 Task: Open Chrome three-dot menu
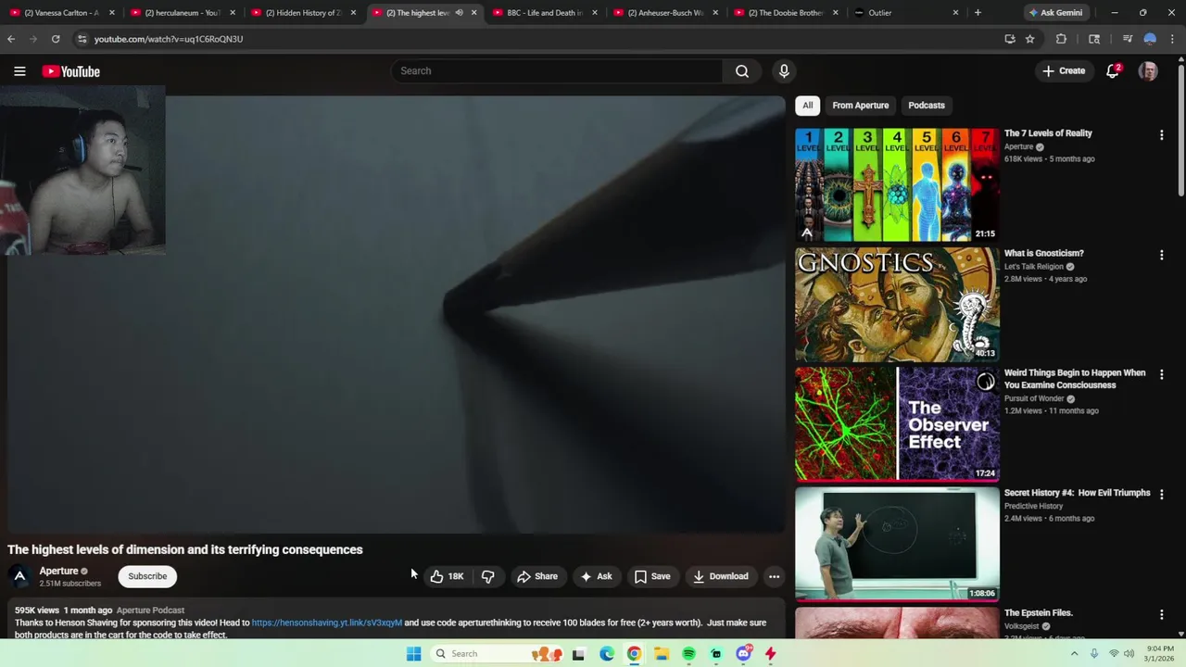1172,39
